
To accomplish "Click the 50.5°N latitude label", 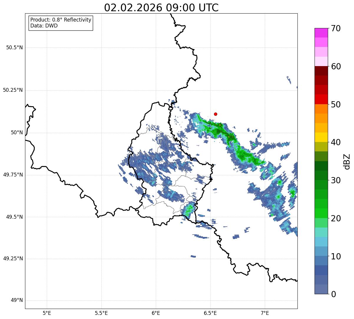I will [14, 48].
